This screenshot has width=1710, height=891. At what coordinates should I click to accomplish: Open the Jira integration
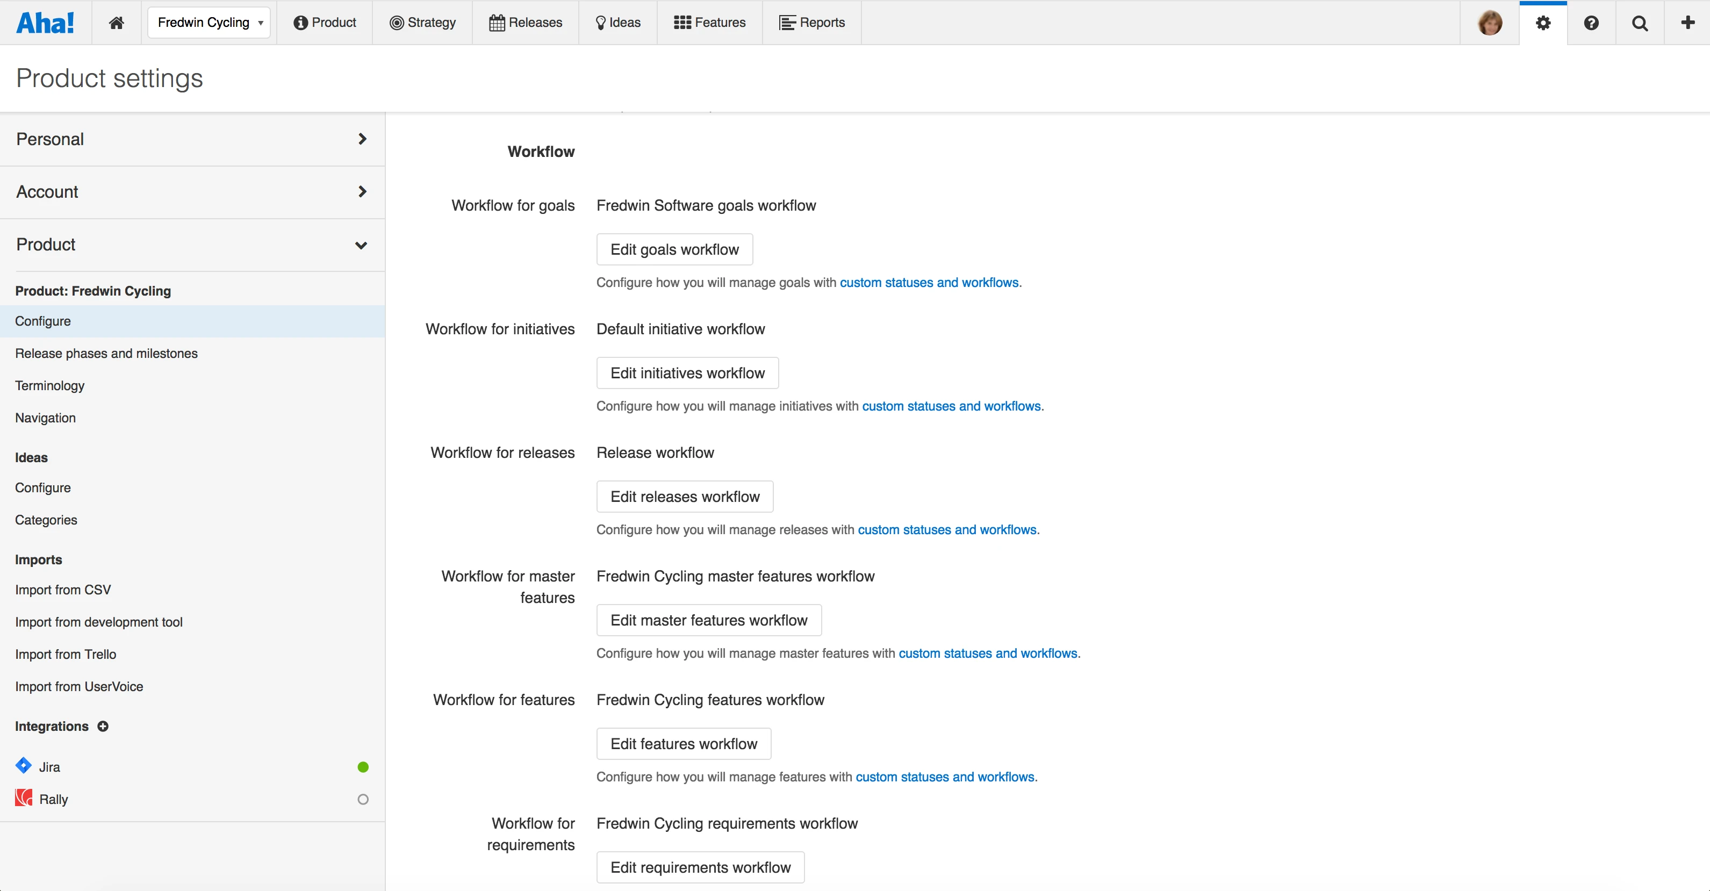click(49, 767)
